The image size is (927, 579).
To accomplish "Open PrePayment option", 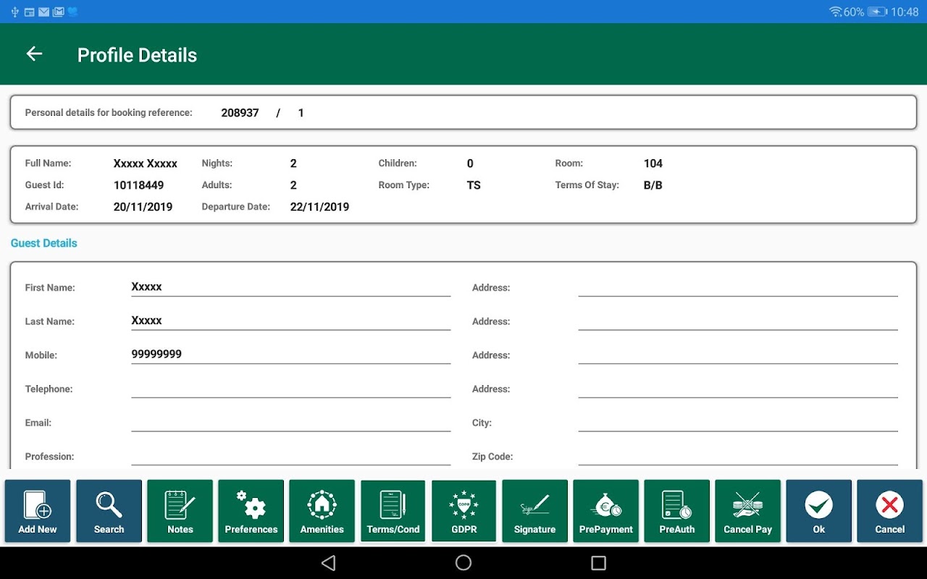I will pos(605,511).
